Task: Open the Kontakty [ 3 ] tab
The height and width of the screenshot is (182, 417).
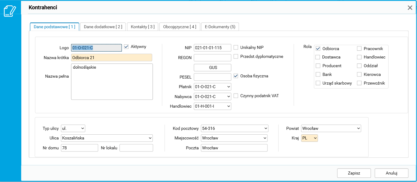Action: [x=143, y=27]
